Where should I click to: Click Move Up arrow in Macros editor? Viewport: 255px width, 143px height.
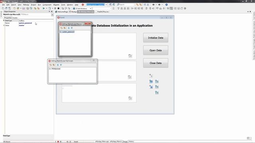point(69,28)
